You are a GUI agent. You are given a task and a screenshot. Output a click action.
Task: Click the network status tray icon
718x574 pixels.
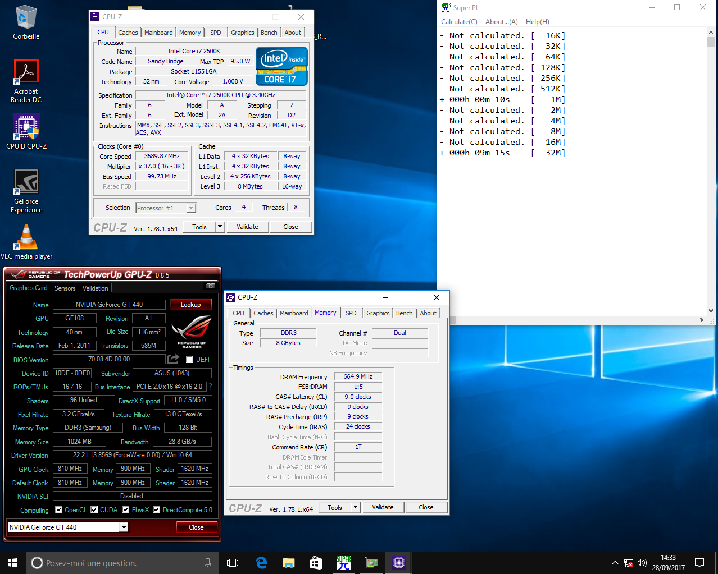click(629, 563)
